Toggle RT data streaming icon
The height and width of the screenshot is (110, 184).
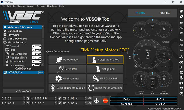(181, 67)
